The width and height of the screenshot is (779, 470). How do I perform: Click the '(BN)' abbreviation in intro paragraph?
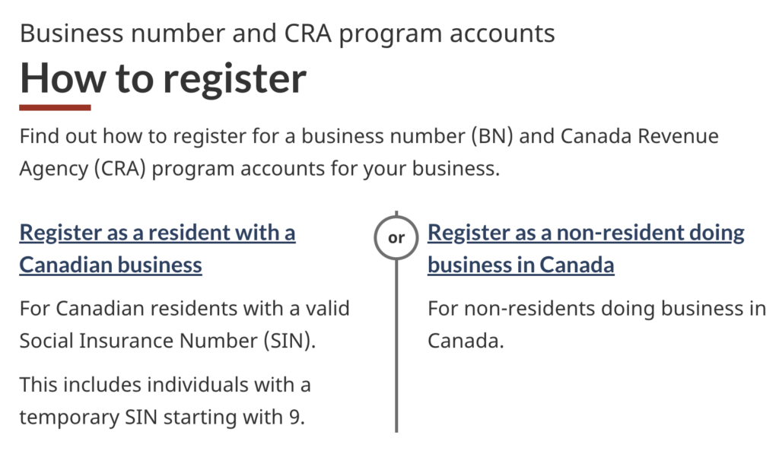[x=492, y=136]
